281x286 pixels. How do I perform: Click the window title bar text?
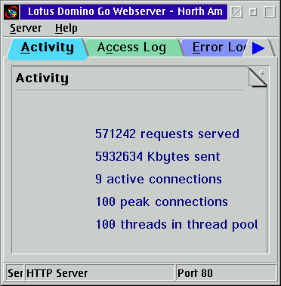[125, 11]
